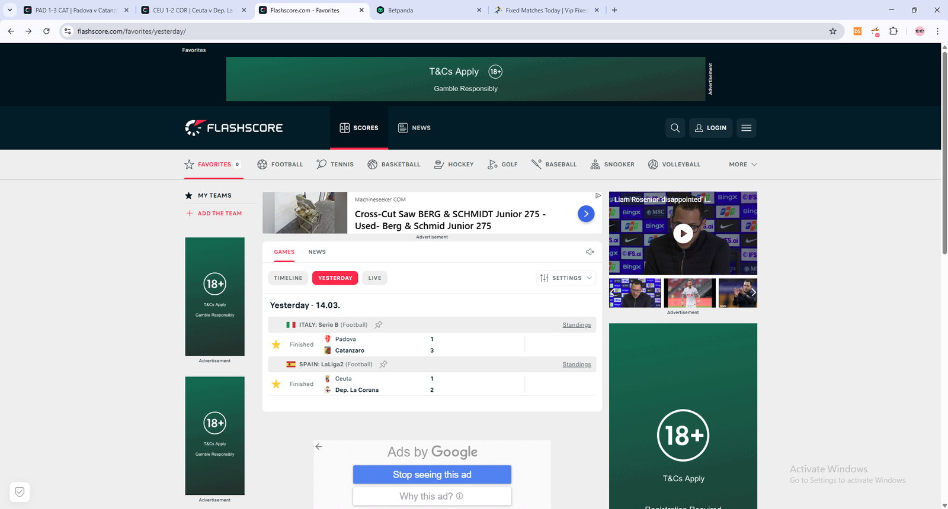Viewport: 948px width, 509px height.
Task: Open the hamburger menu in header
Action: (x=746, y=128)
